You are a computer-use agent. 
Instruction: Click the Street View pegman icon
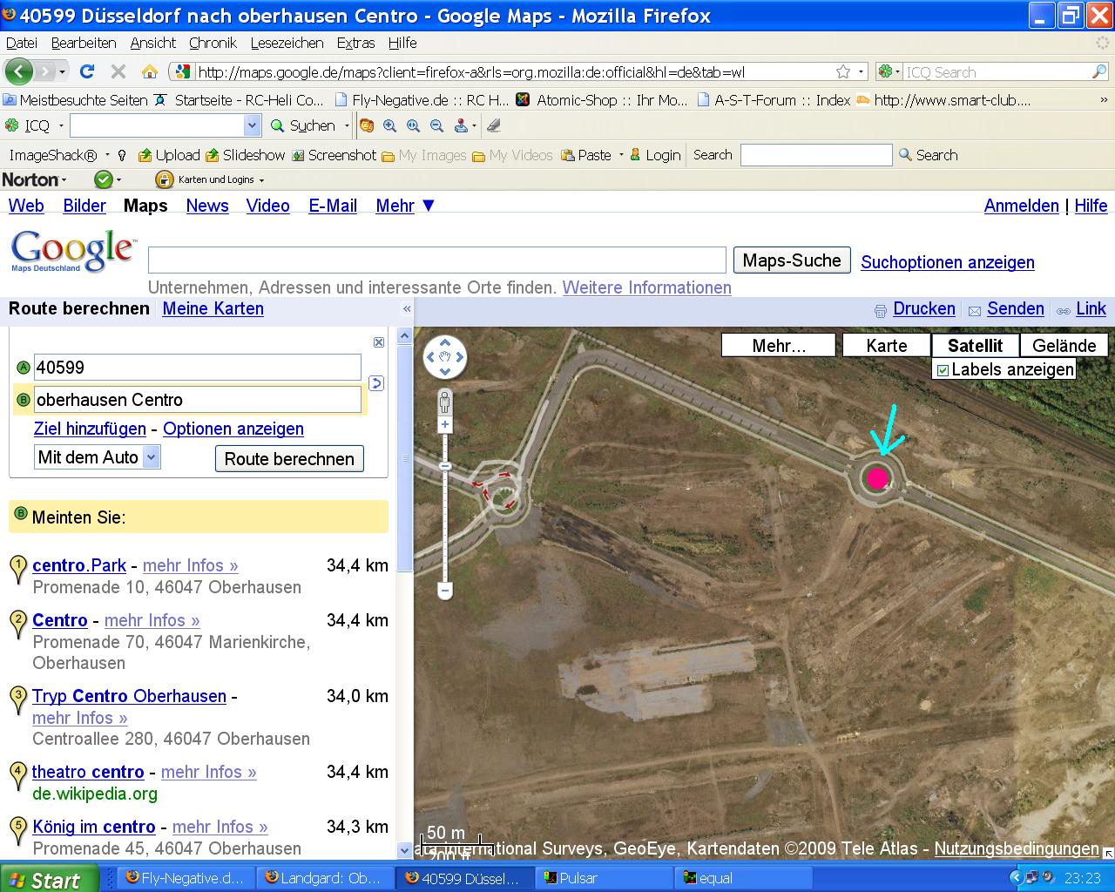445,402
